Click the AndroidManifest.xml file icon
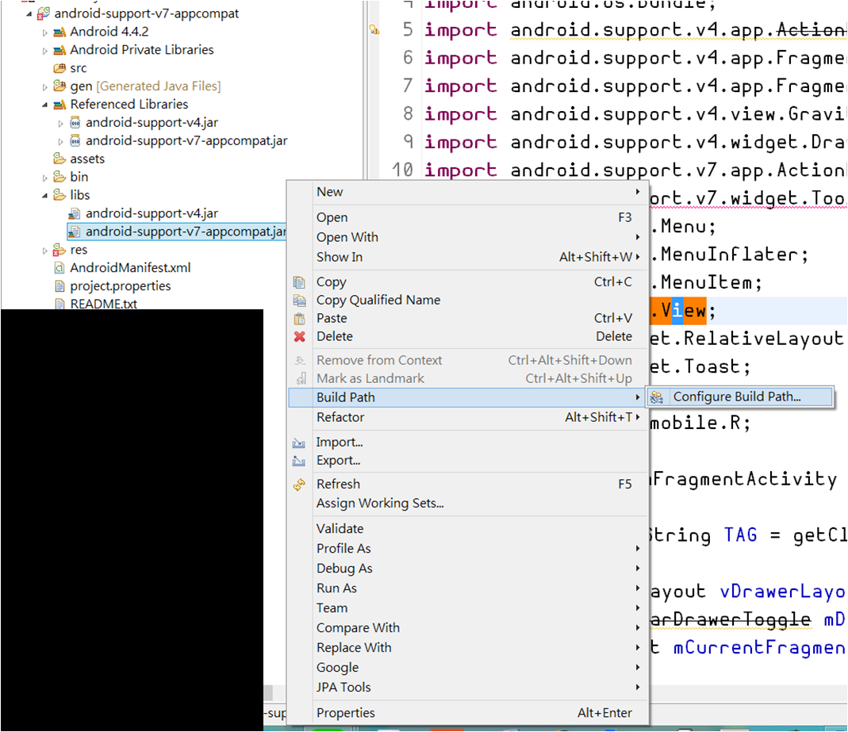 60,268
